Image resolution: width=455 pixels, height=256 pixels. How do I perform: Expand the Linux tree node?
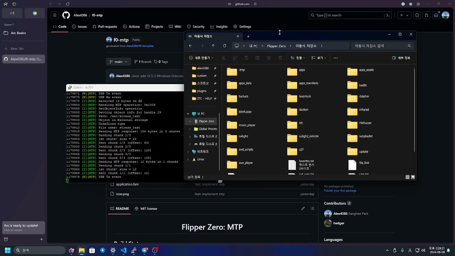[188, 159]
